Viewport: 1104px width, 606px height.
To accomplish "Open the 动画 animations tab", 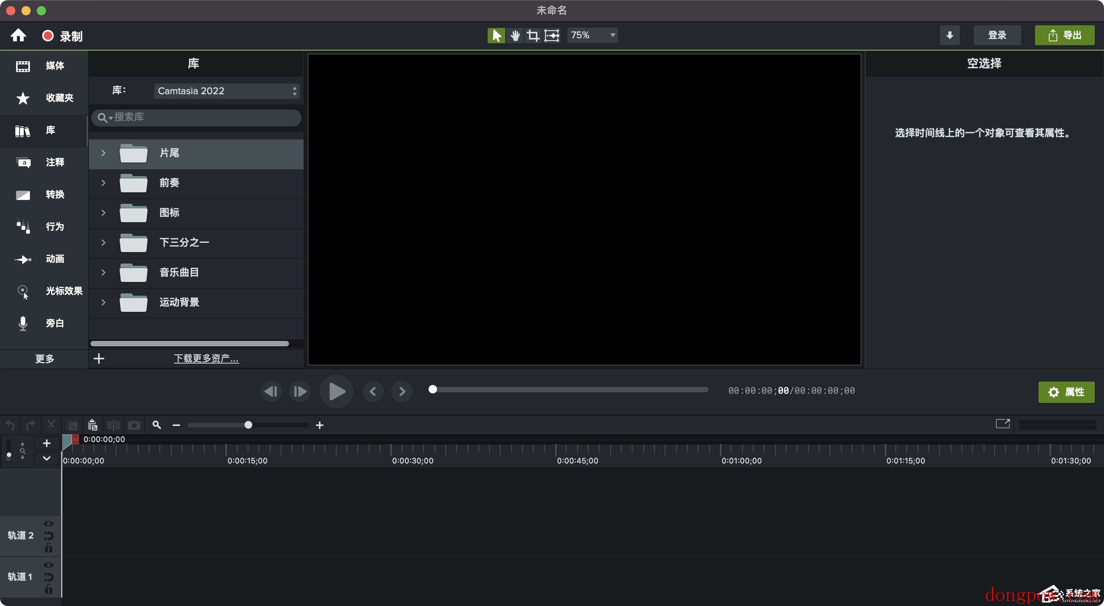I will (x=44, y=259).
